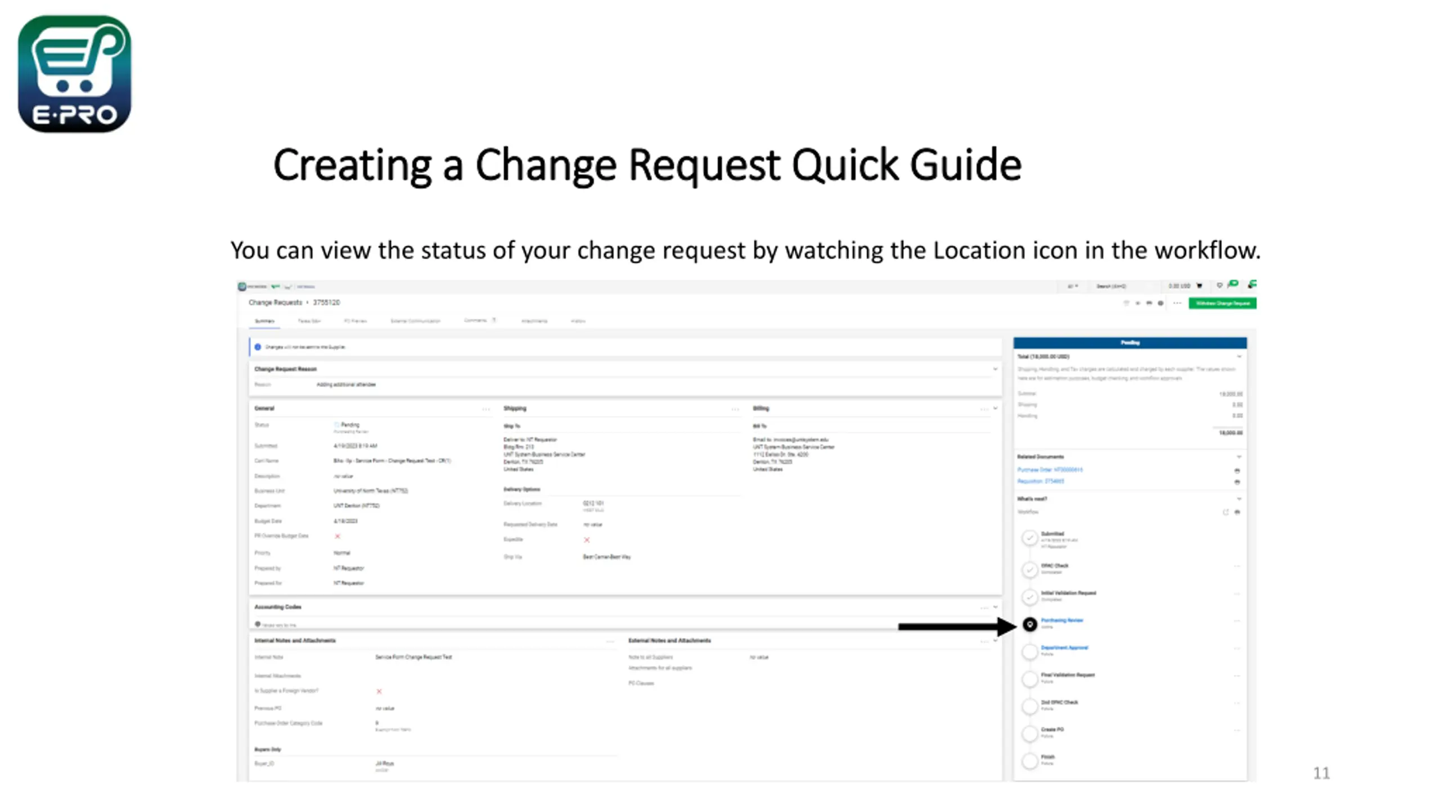Click the Search field in top bar

[x=1124, y=286]
